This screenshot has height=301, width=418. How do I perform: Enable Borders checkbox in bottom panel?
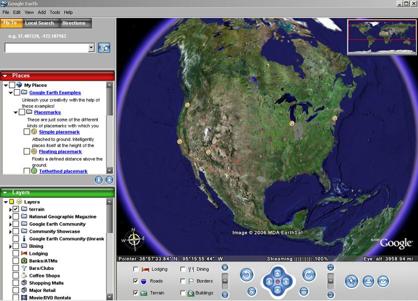(x=183, y=281)
